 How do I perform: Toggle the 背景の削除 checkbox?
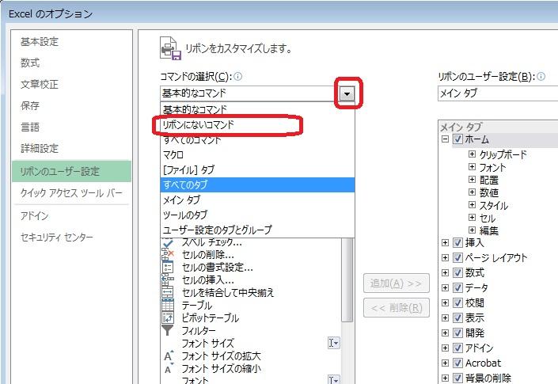click(x=457, y=378)
